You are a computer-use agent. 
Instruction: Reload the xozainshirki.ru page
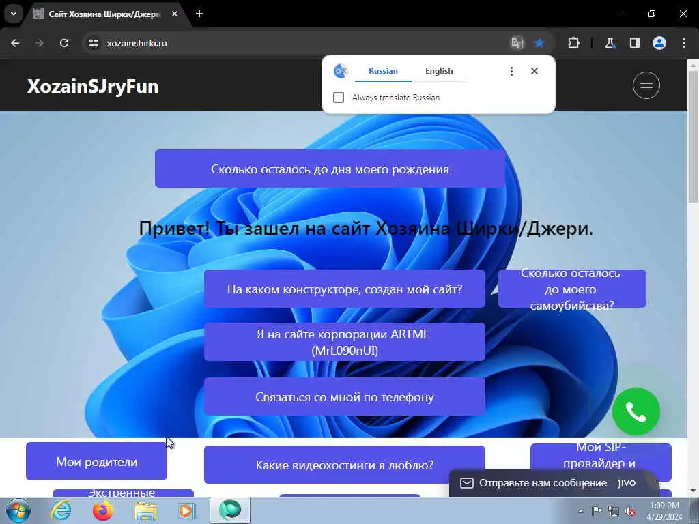pos(64,43)
